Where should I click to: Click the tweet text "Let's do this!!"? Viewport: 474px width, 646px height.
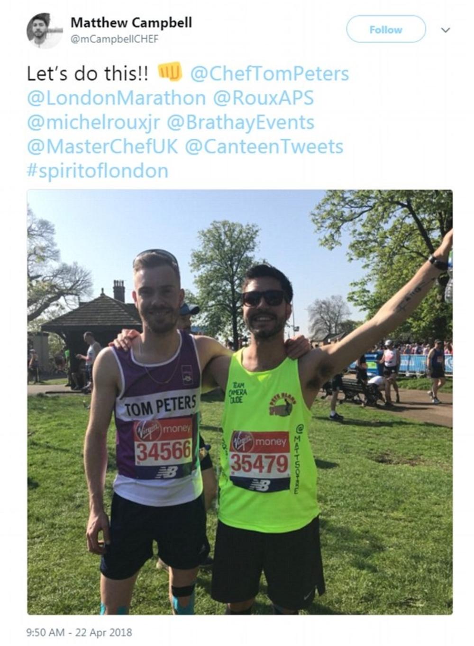coord(87,74)
